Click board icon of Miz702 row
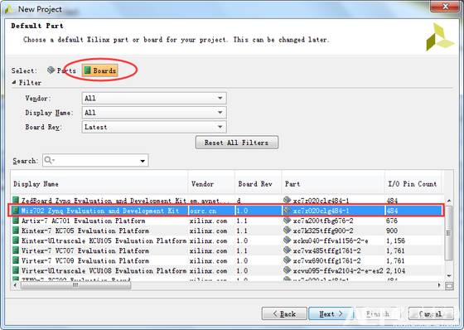This screenshot has height=330, width=464. pos(16,211)
